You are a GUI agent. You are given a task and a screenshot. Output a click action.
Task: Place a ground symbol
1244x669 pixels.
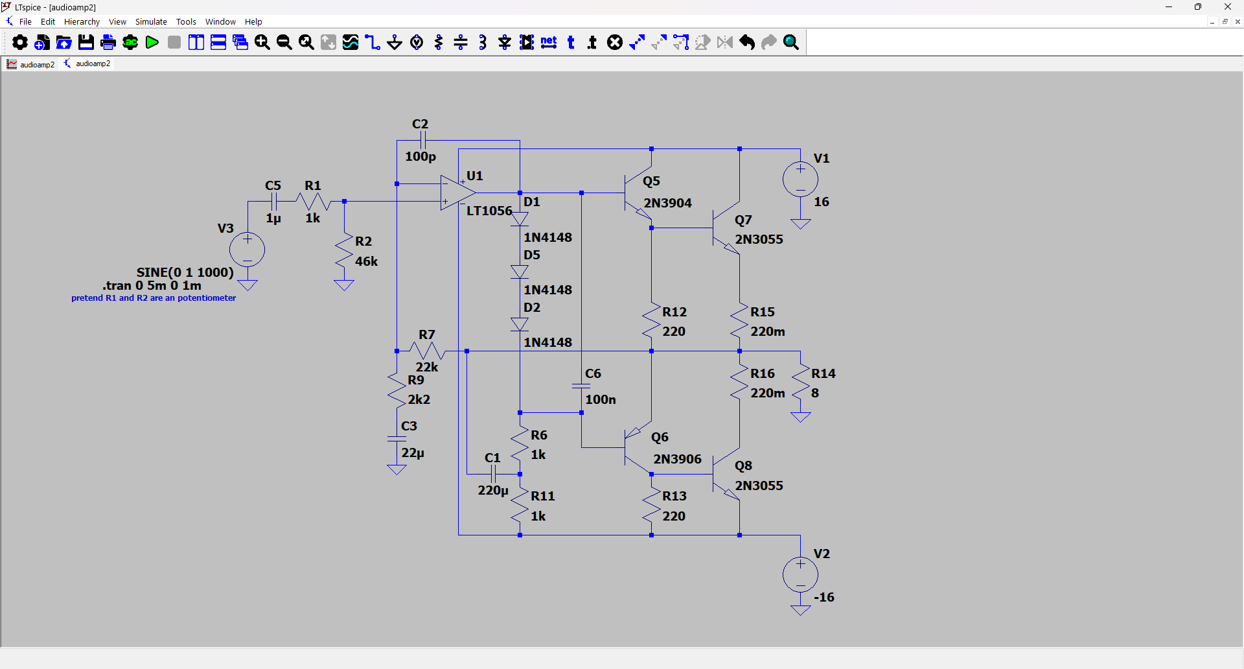pos(395,43)
